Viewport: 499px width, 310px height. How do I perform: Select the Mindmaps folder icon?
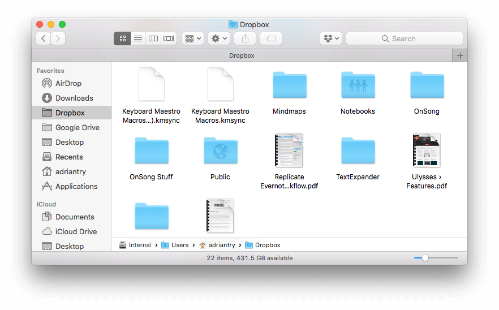pyautogui.click(x=290, y=85)
